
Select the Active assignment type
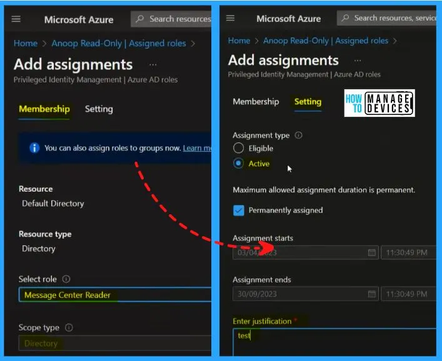[238, 163]
